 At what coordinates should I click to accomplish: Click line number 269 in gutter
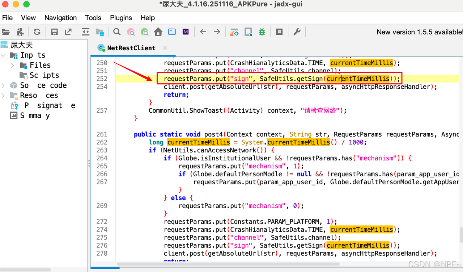click(x=102, y=206)
